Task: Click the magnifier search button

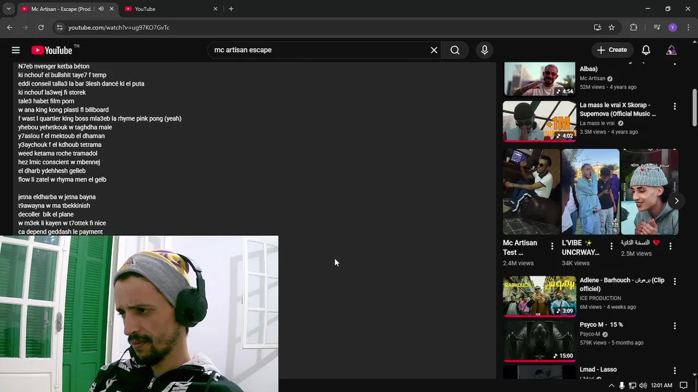Action: point(455,50)
